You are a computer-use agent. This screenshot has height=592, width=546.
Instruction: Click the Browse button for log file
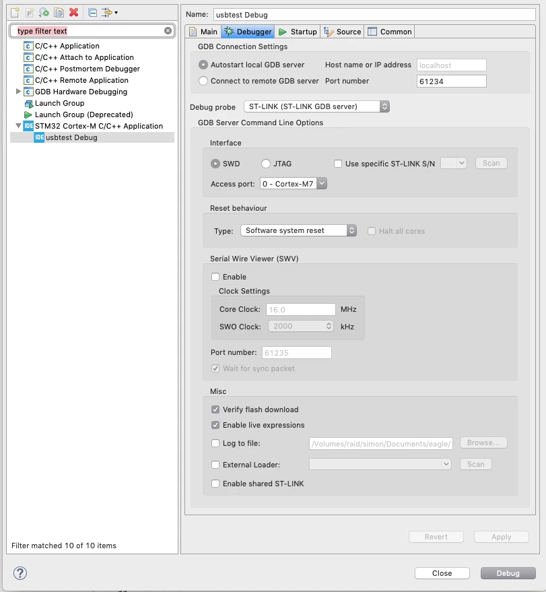(x=483, y=442)
